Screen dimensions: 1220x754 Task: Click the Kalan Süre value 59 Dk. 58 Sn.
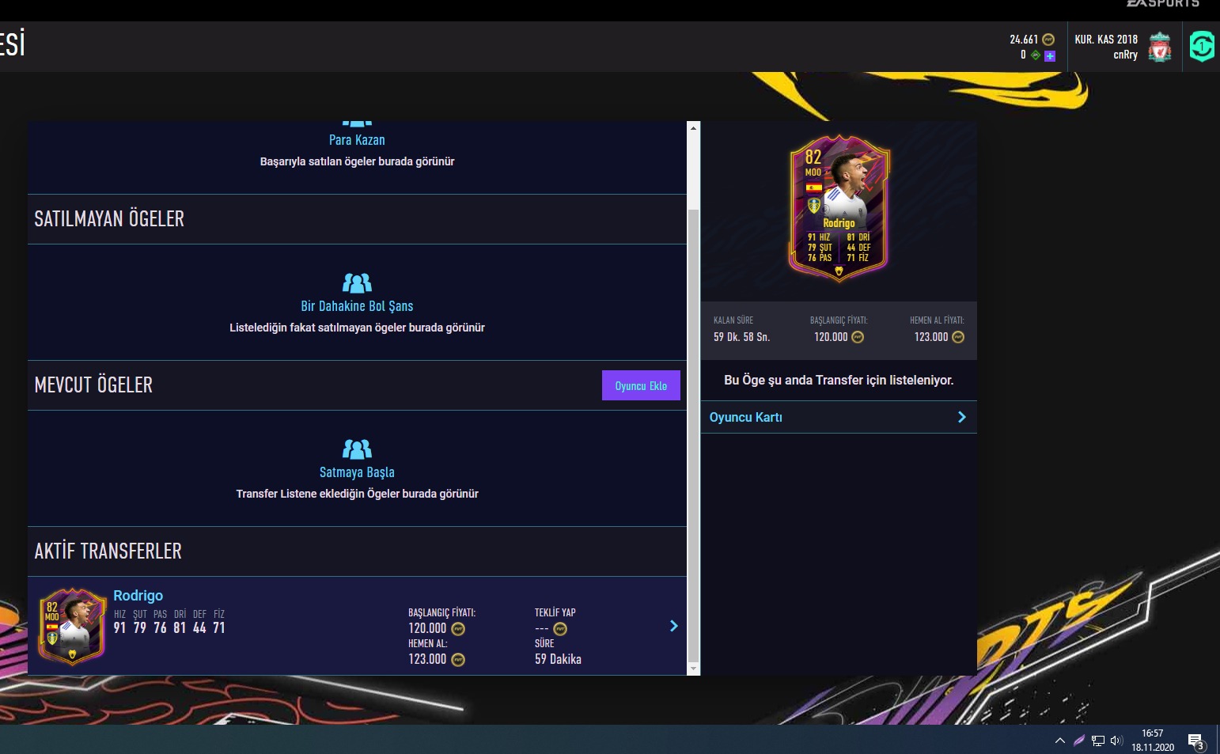point(741,337)
